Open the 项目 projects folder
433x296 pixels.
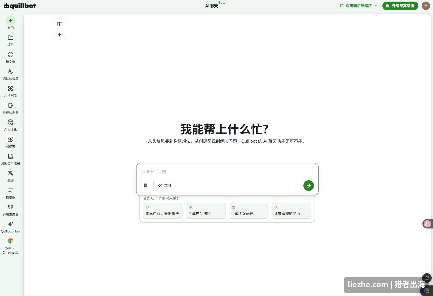point(11,41)
